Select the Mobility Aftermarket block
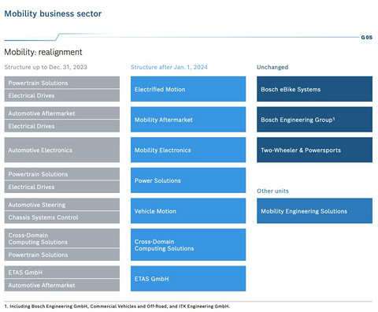 [188, 120]
